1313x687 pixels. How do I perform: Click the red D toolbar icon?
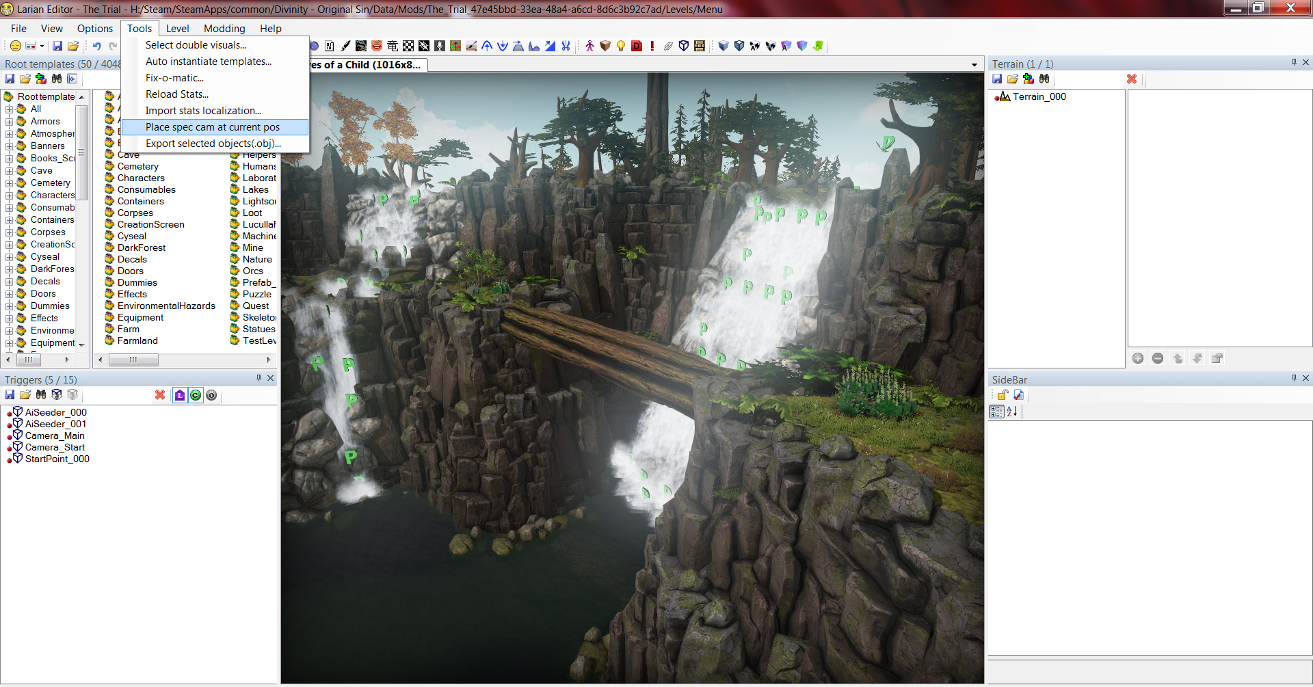click(637, 46)
